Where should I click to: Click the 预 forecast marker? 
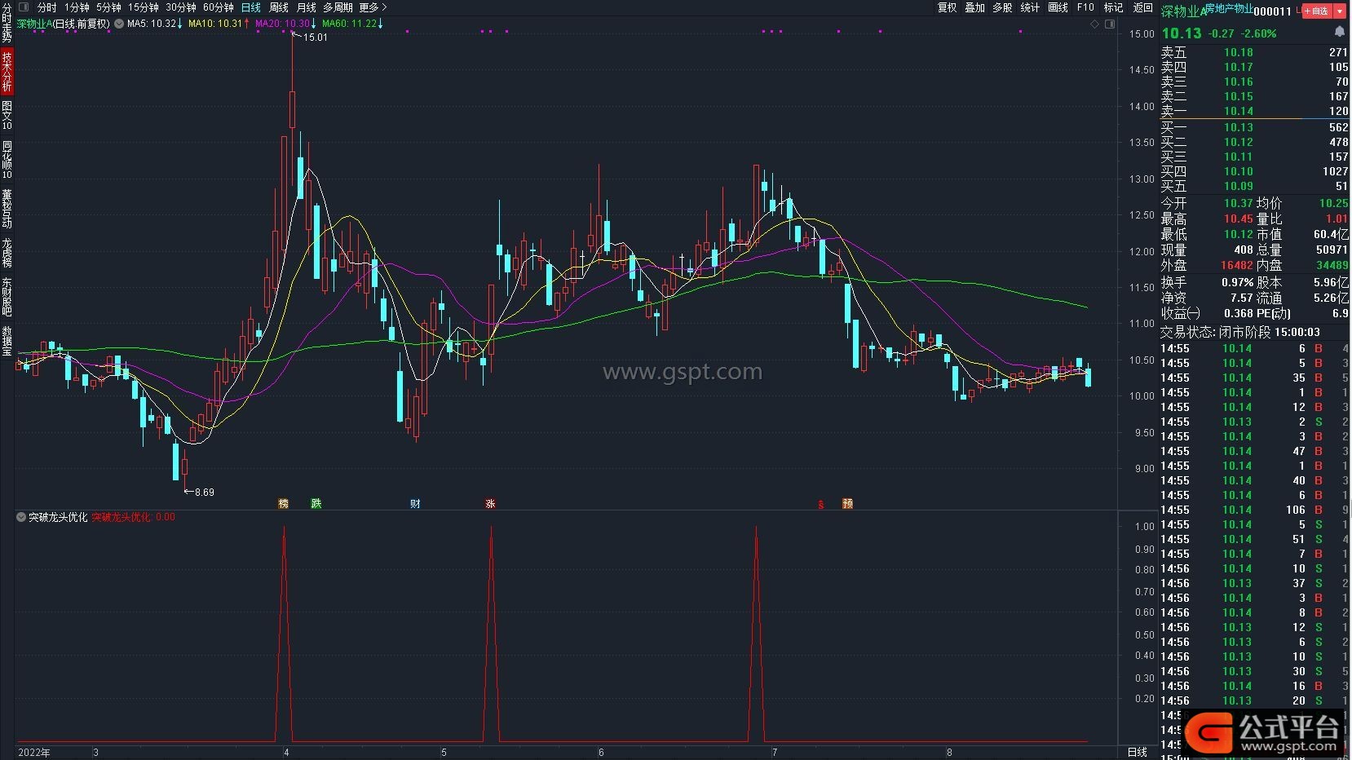pos(848,504)
